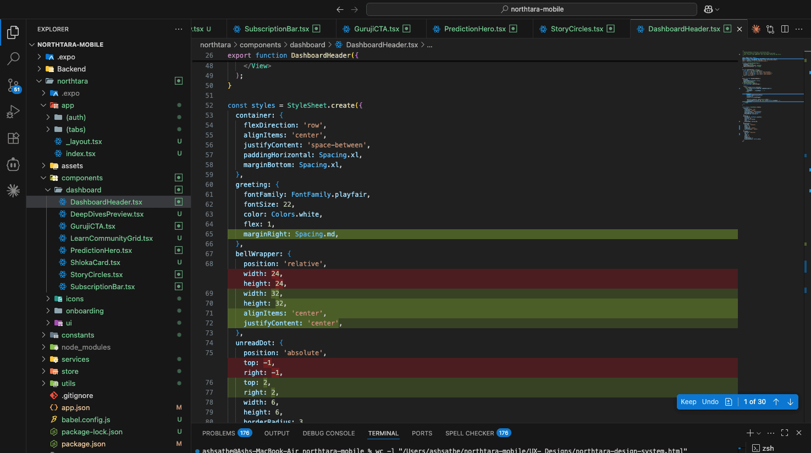
Task: Click Undo to reject the change
Action: point(710,402)
